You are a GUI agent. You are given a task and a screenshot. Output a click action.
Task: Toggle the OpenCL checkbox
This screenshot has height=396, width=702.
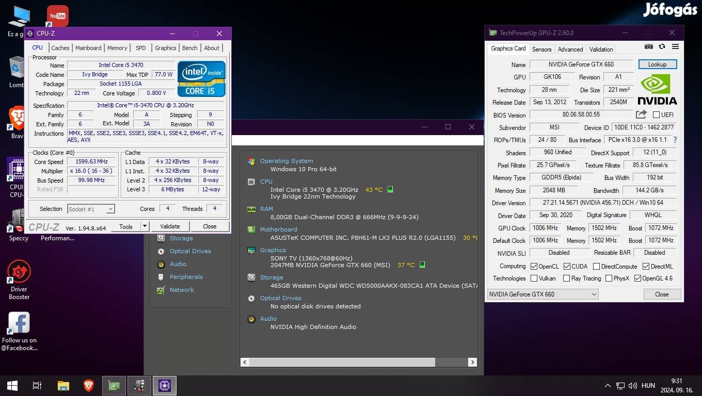[534, 267]
